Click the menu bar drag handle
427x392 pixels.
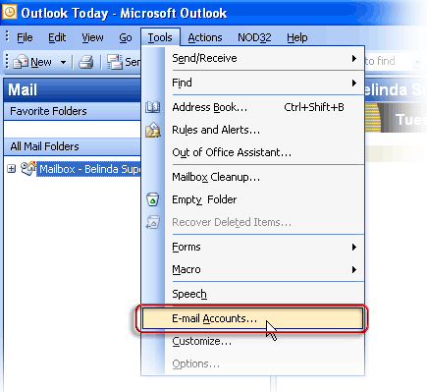[x=7, y=36]
